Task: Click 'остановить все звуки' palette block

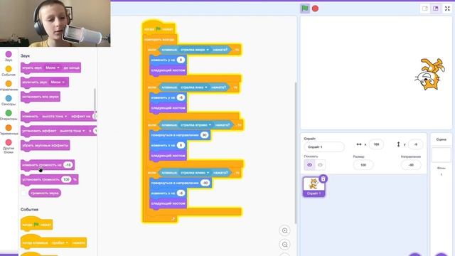Action: [x=41, y=97]
